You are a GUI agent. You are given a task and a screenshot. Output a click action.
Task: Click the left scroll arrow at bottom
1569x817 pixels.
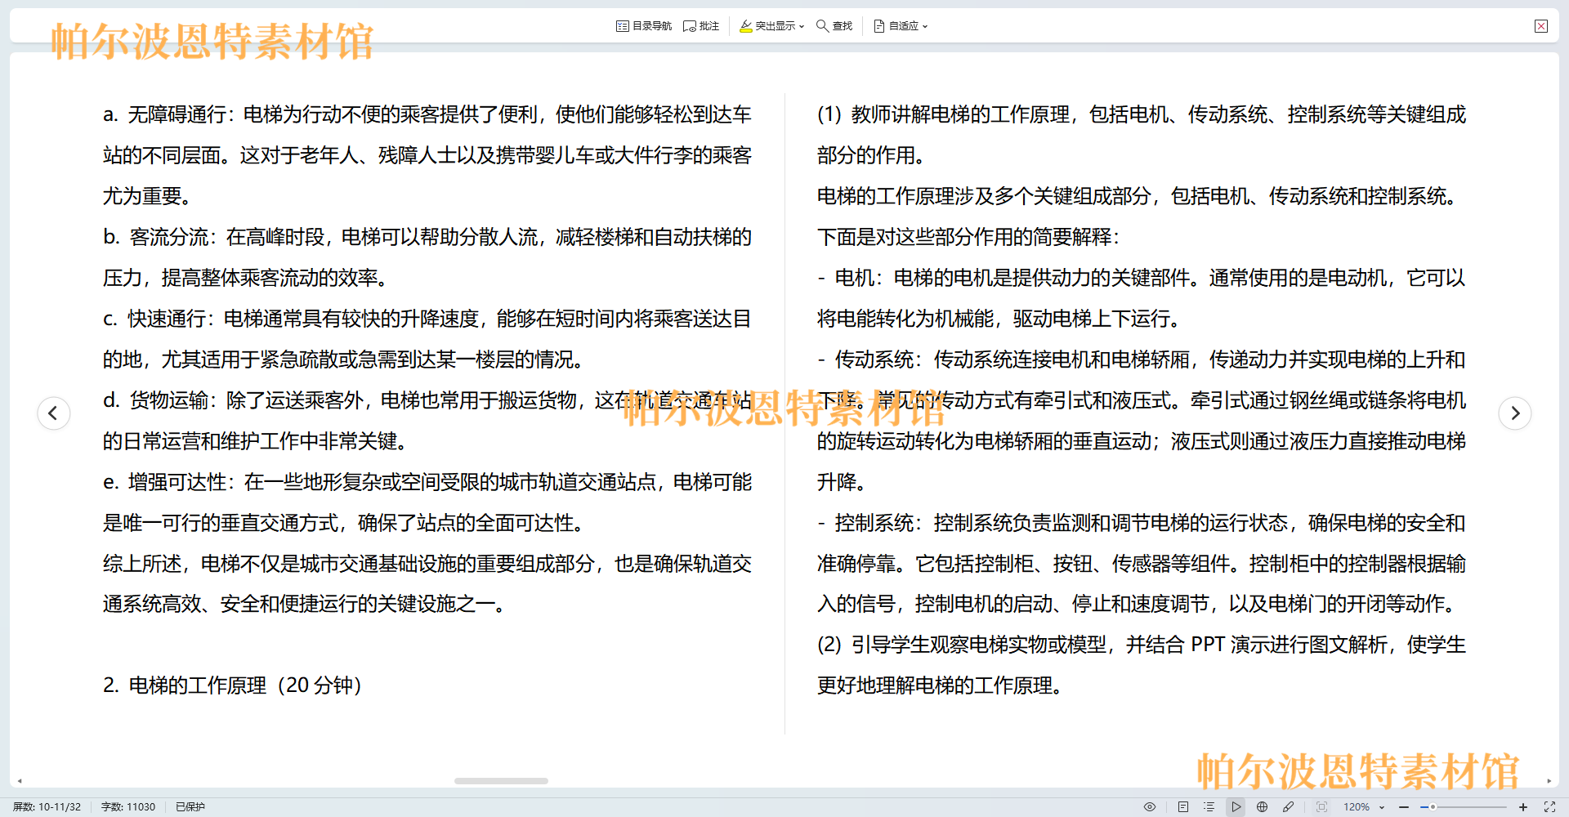(20, 781)
